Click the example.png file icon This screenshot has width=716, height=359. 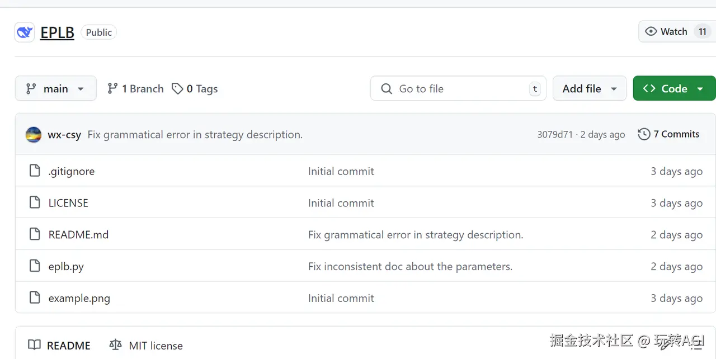tap(35, 298)
